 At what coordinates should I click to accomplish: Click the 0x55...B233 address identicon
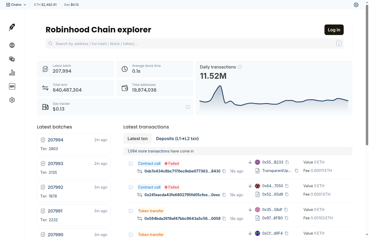point(258,162)
